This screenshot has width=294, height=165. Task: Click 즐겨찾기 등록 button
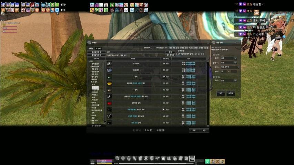(97, 52)
